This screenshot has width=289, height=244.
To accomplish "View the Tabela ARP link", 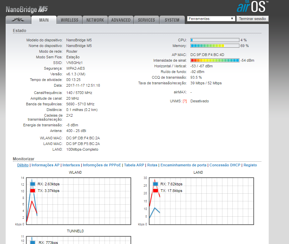I will pos(134,165).
